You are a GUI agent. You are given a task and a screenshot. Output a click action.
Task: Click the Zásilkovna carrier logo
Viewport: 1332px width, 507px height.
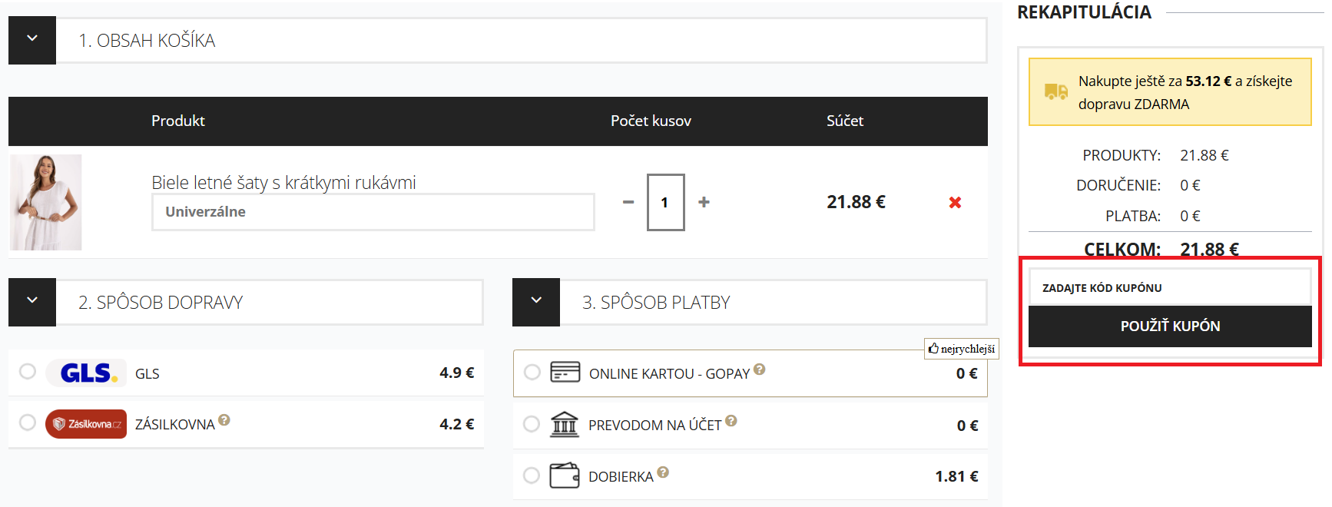pos(86,424)
